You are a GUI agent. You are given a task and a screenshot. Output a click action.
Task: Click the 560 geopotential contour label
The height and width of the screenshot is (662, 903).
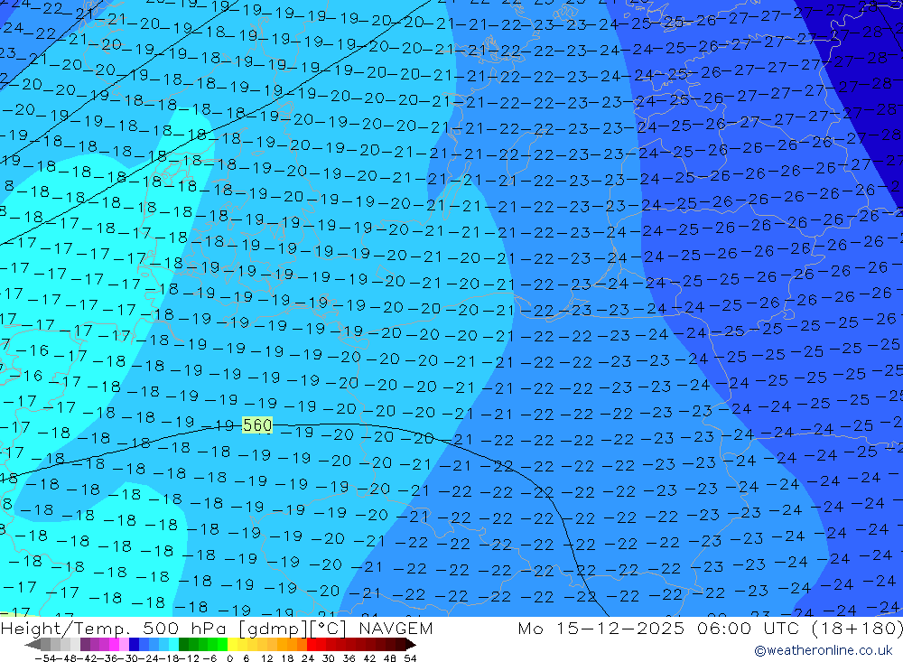point(256,425)
